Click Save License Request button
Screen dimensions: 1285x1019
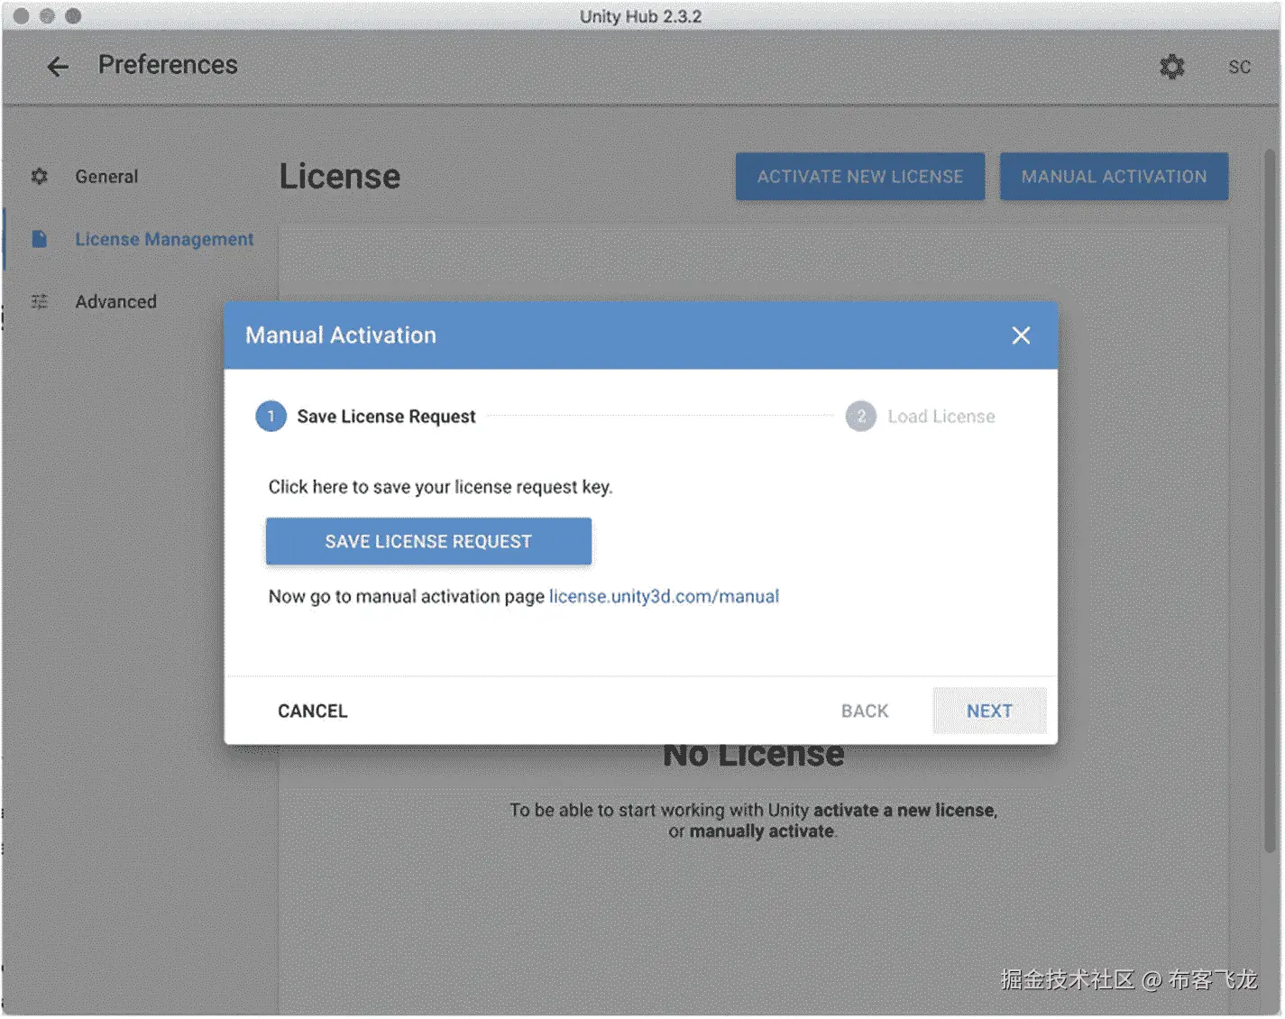[428, 541]
